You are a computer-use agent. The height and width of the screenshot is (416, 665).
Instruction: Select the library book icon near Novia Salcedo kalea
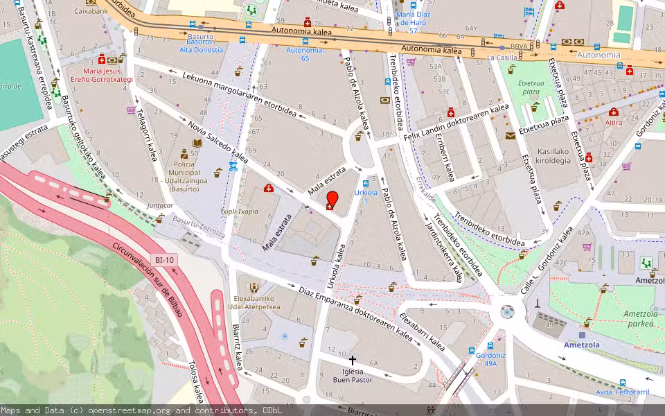[197, 143]
